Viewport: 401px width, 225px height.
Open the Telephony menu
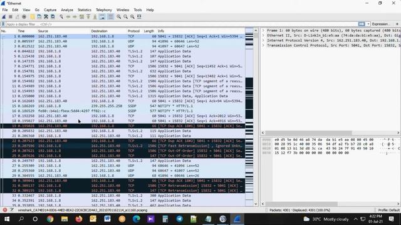[x=104, y=10]
